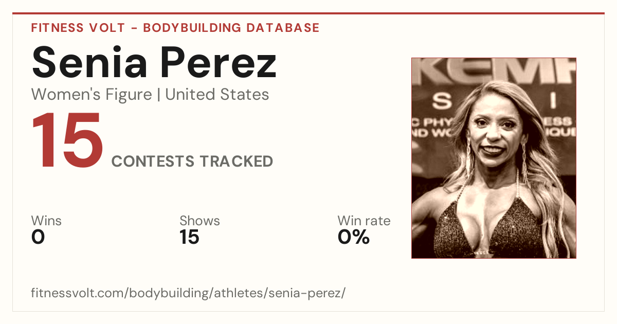This screenshot has width=617, height=324.
Task: Click the large red number 15
Action: [67, 141]
